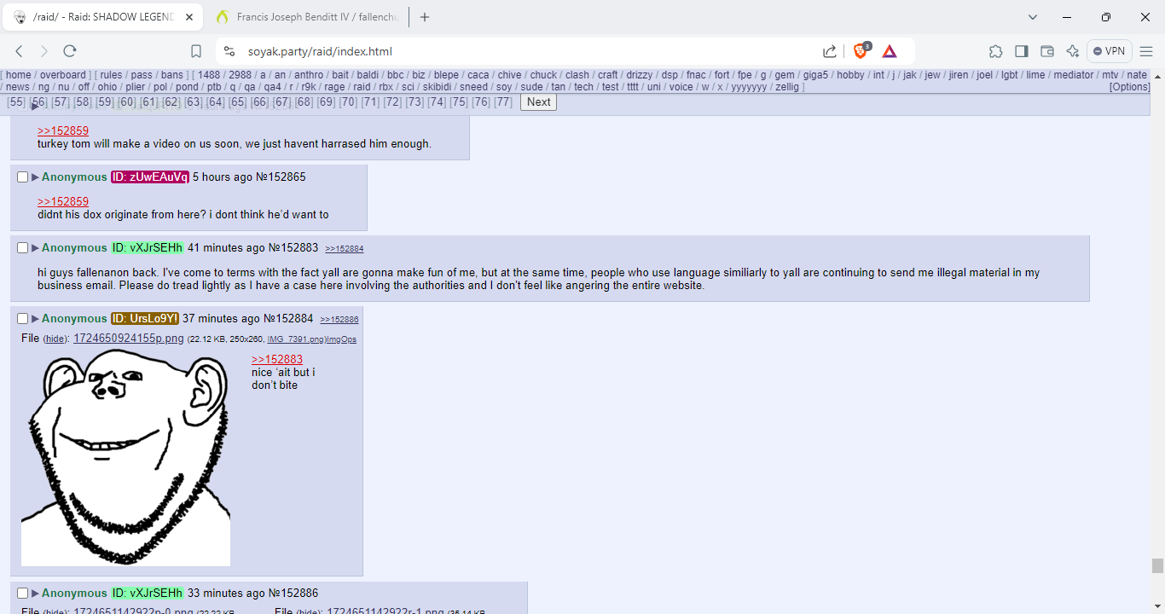Click the vertical scrollbar thumb
The image size is (1165, 614).
pyautogui.click(x=1157, y=566)
